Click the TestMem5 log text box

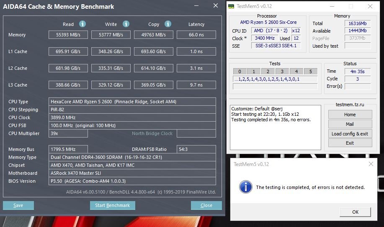[276, 128]
